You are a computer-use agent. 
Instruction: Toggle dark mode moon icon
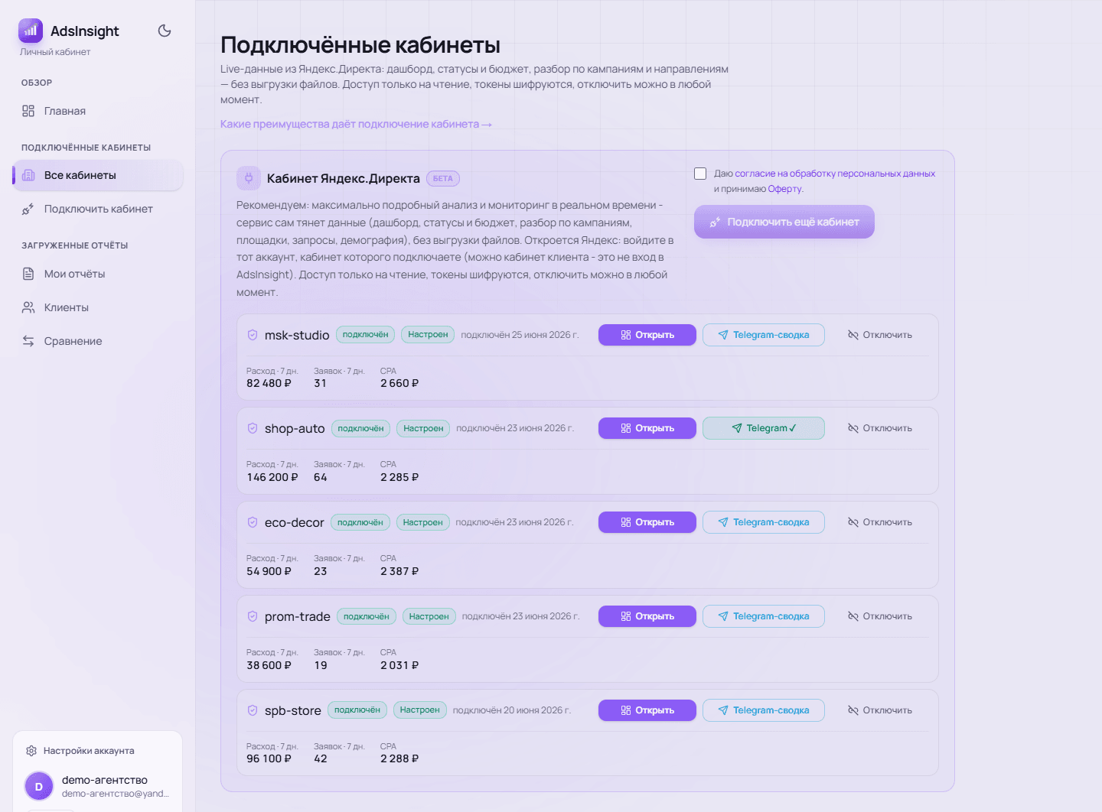point(165,31)
